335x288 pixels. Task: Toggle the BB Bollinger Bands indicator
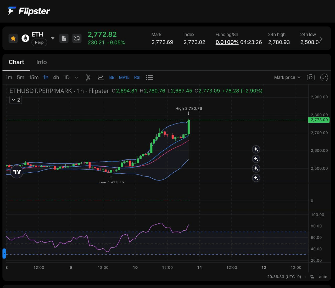tap(112, 77)
